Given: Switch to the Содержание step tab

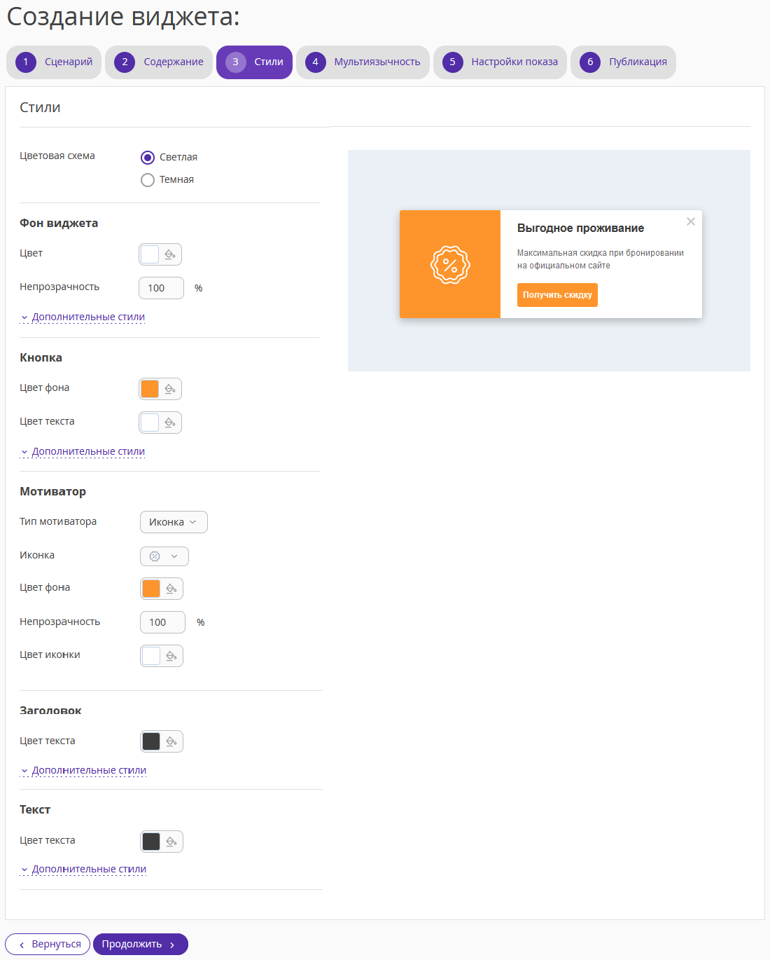Looking at the screenshot, I should tap(159, 62).
